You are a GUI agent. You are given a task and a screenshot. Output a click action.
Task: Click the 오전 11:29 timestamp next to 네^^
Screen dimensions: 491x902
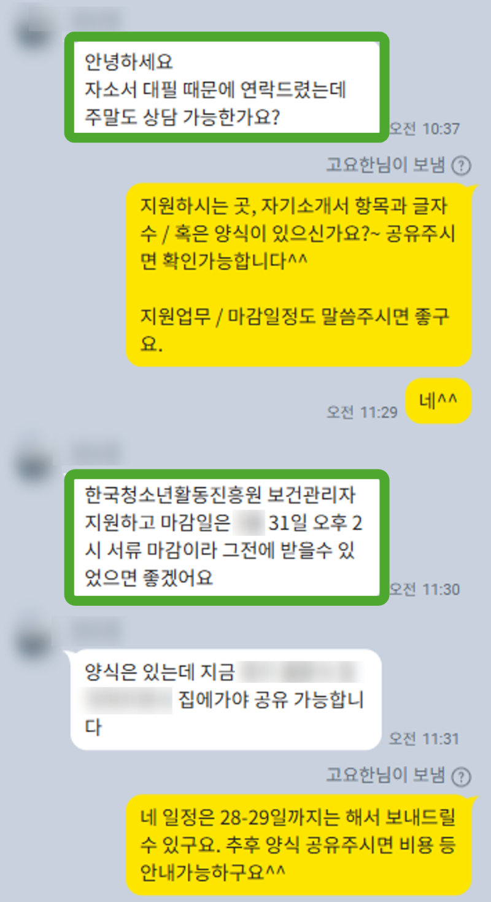click(x=362, y=412)
